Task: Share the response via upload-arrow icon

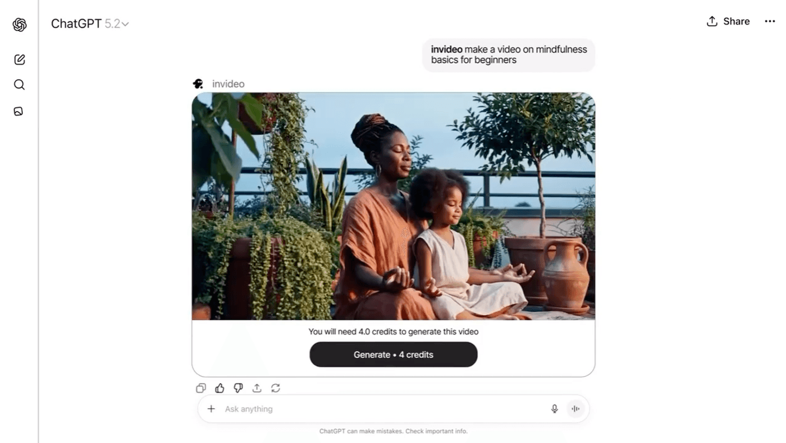Action: point(257,388)
